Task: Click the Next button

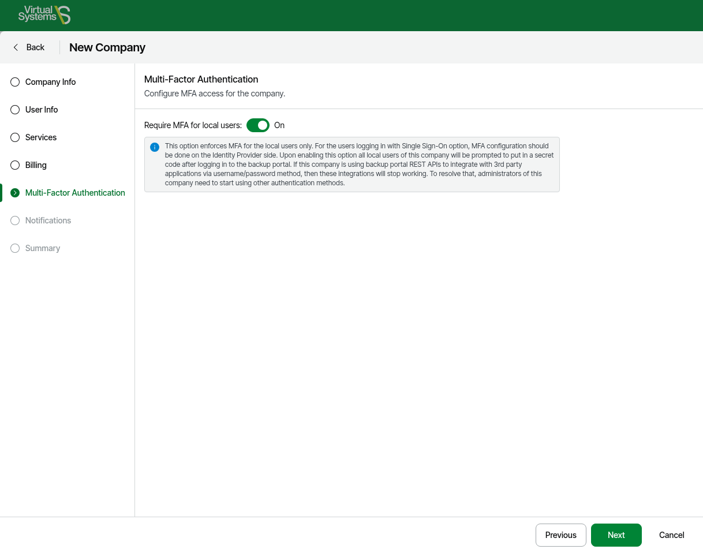Action: [x=616, y=535]
